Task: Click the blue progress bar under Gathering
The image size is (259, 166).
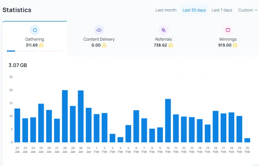Action: (11, 51)
